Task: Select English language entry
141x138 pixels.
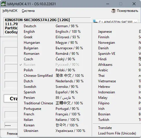Action: pyautogui.click(x=55, y=32)
